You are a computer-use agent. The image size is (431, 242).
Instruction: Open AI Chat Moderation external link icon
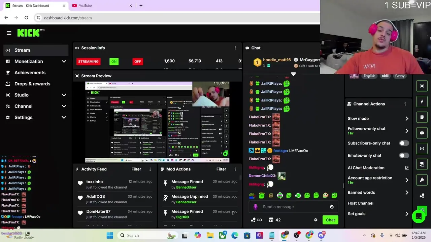point(407,168)
